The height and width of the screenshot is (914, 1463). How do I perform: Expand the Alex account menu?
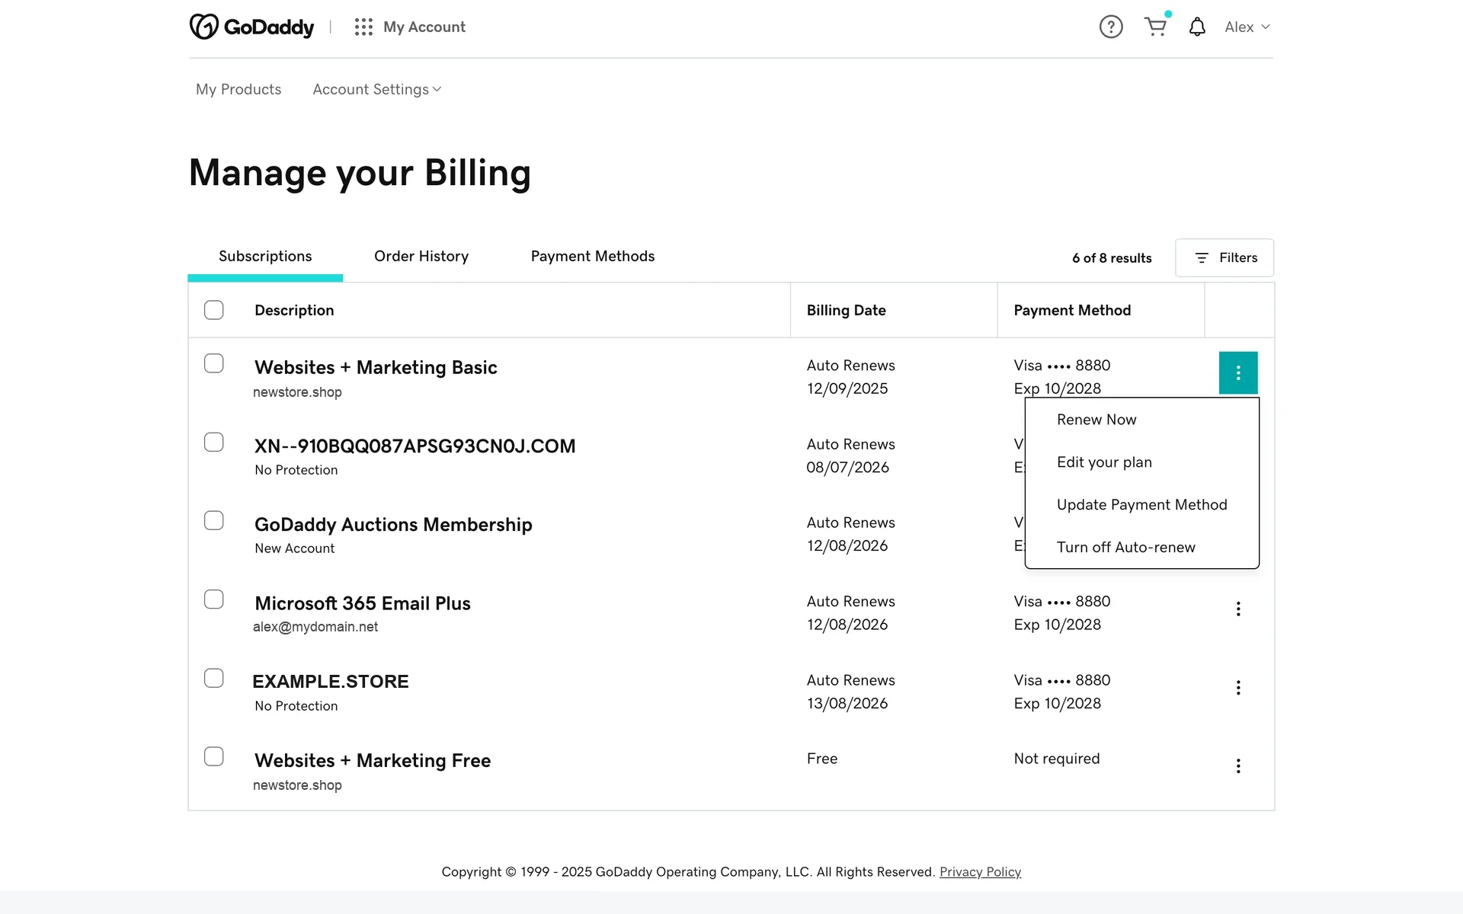coord(1247,27)
